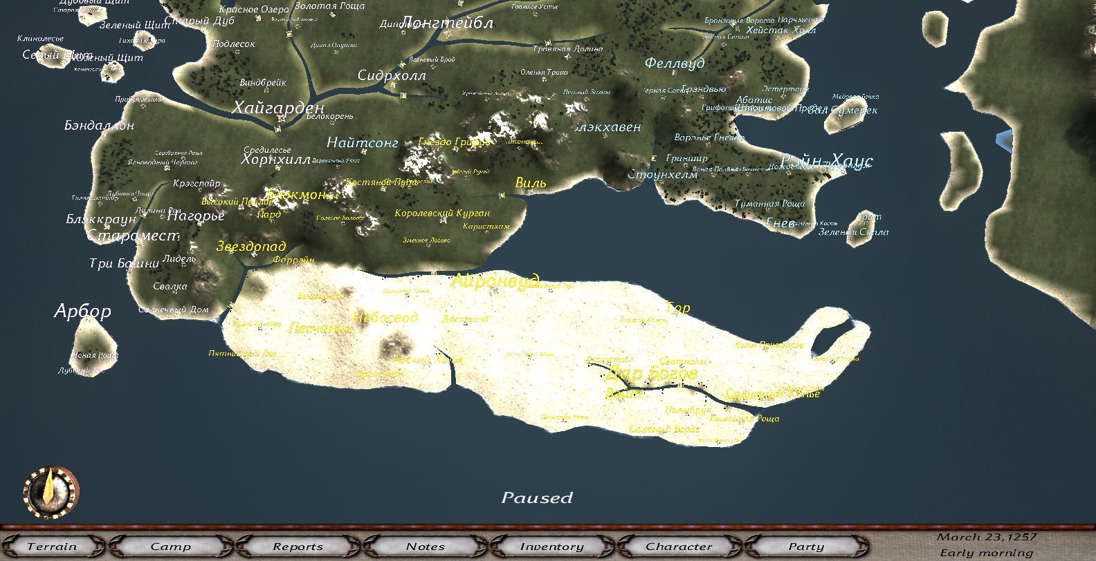
Task: Open the Character screen
Action: (x=679, y=546)
